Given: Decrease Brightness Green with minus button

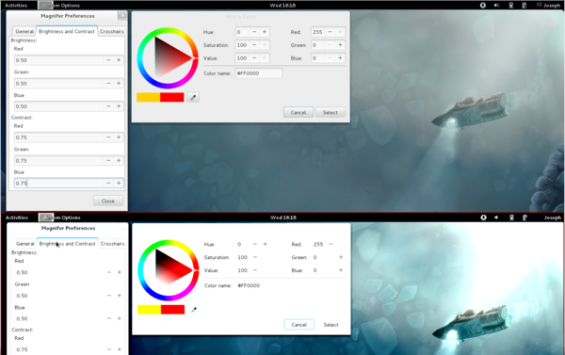Looking at the screenshot, I should pyautogui.click(x=108, y=83).
